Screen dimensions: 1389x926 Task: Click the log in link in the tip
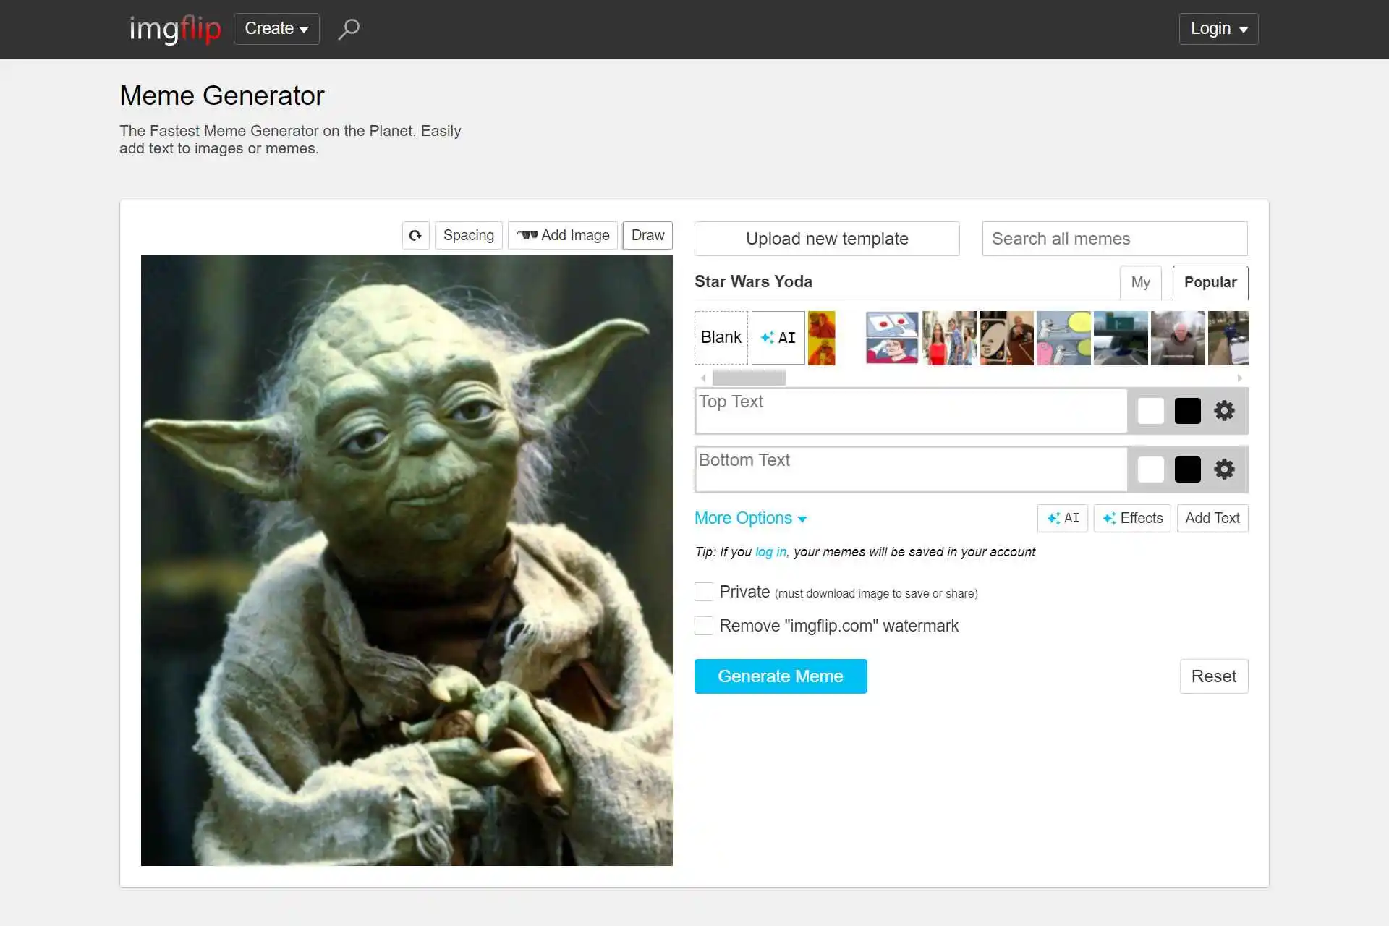[770, 552]
